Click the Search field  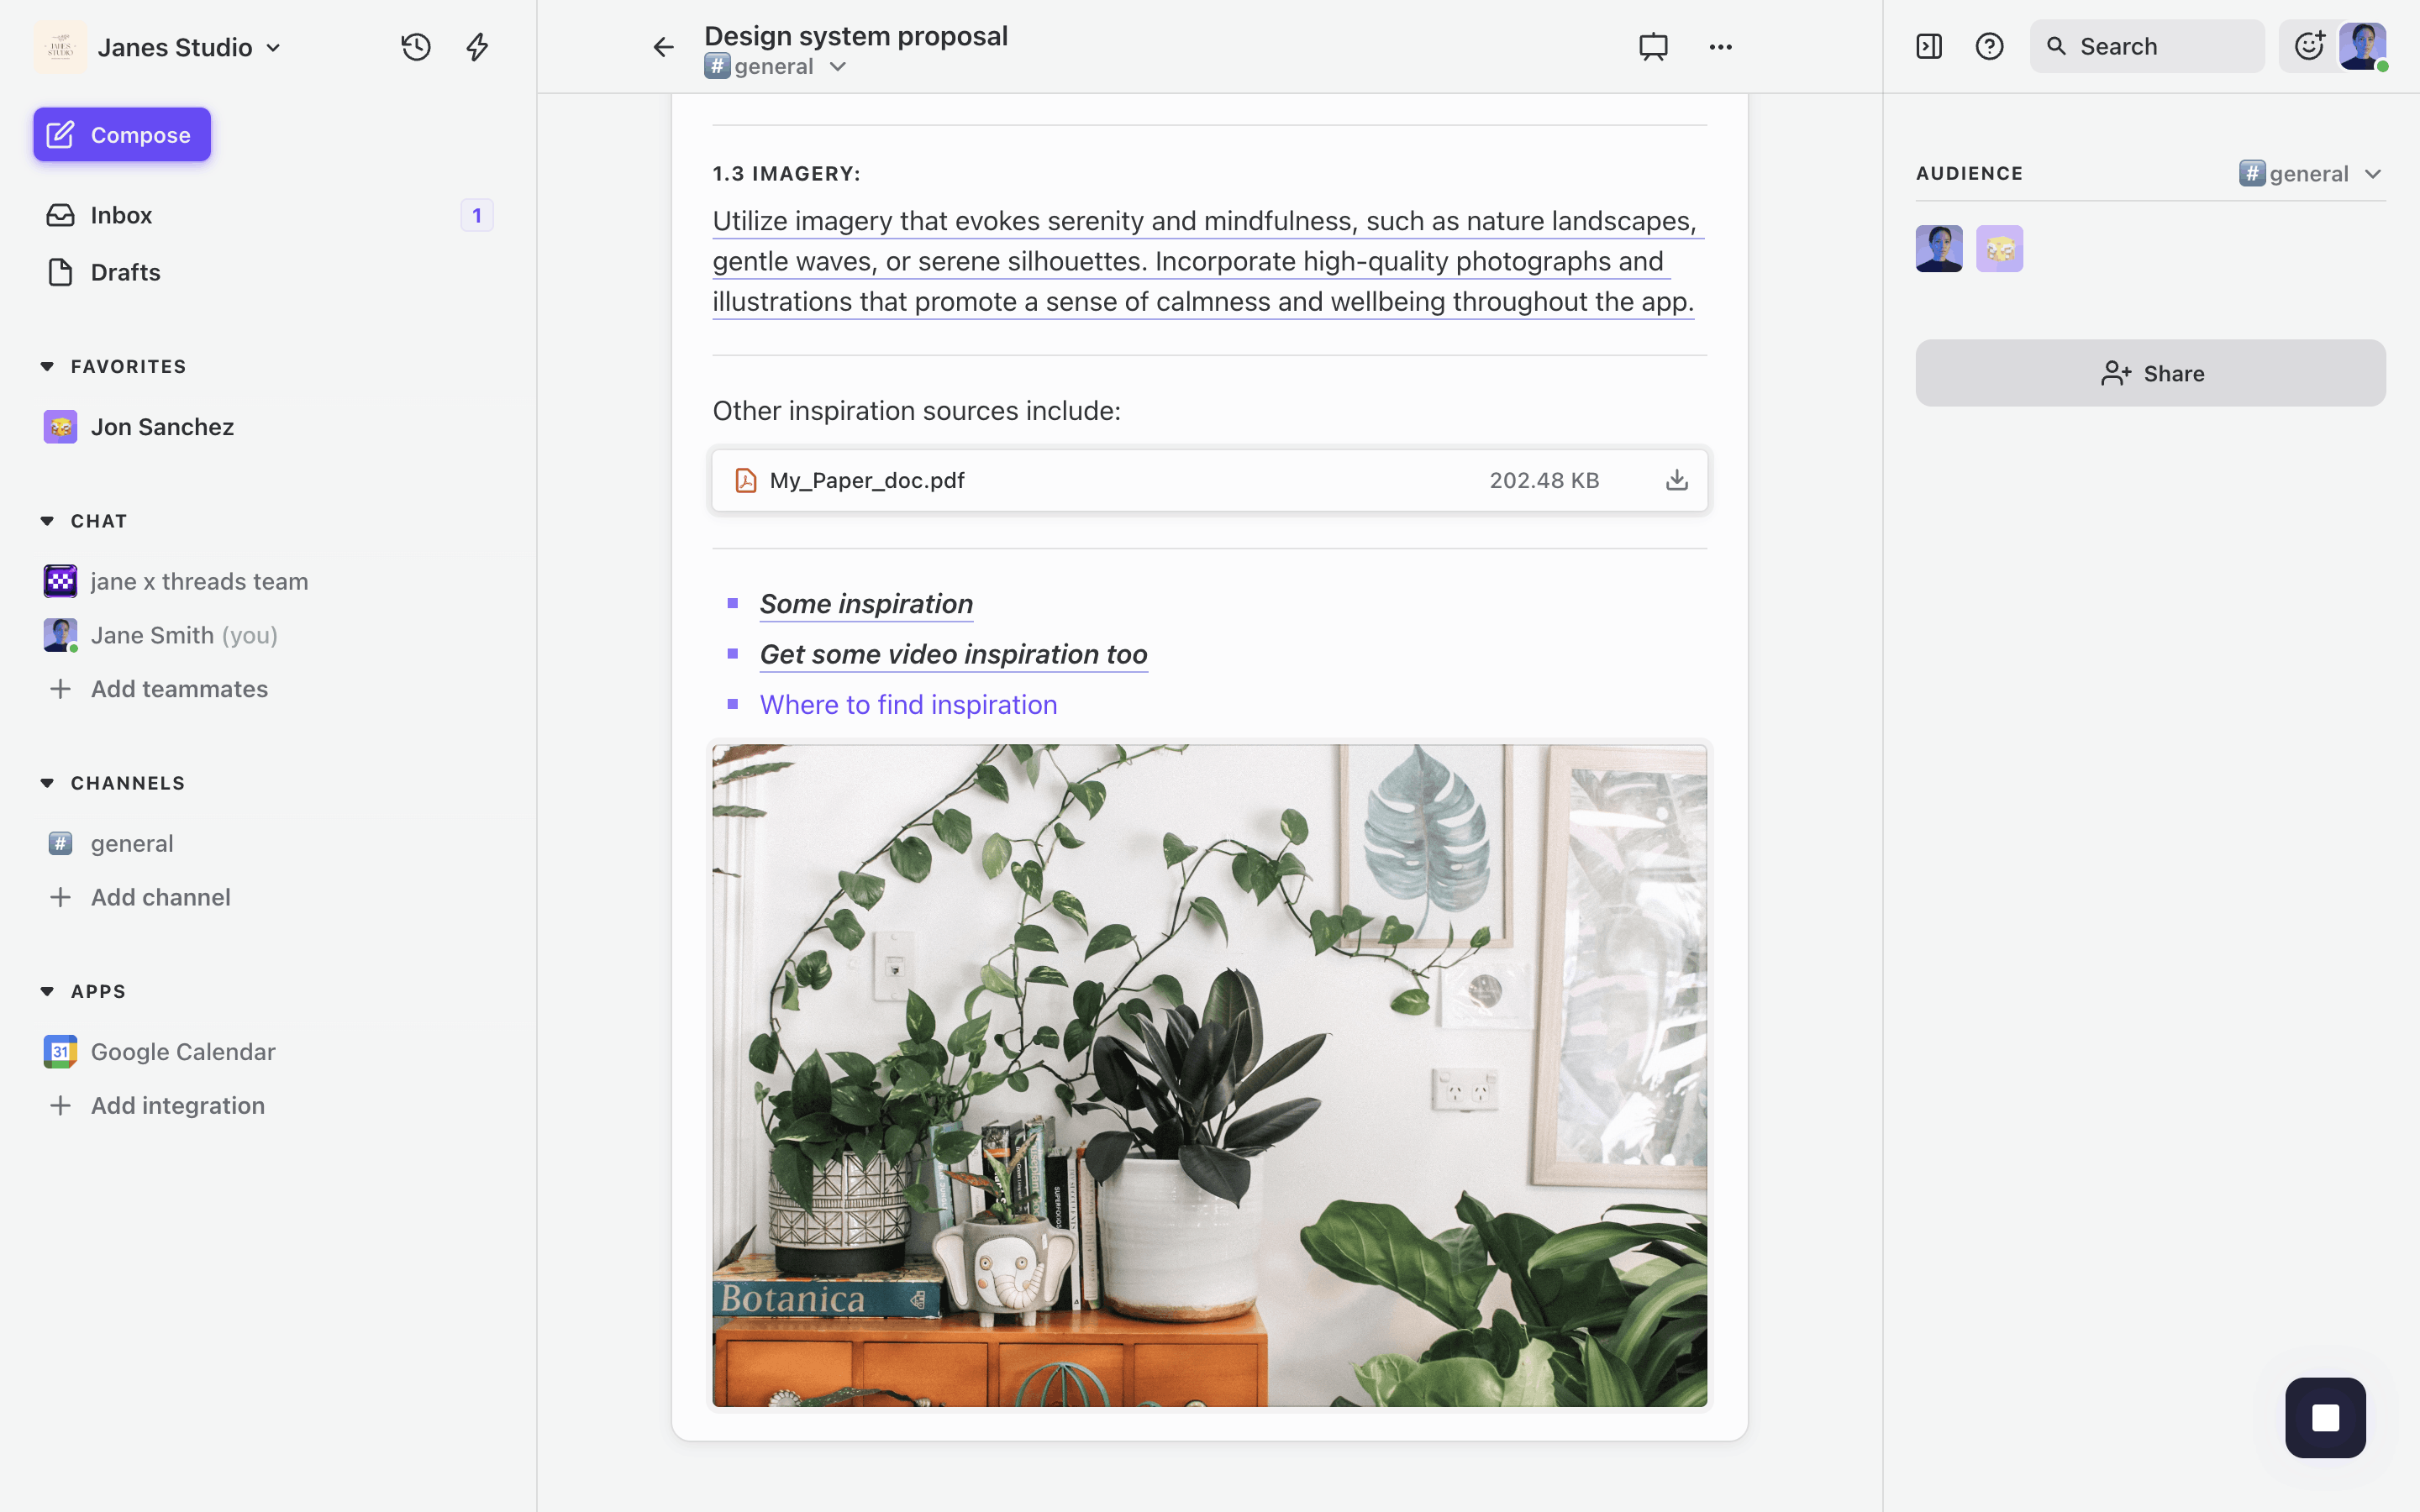click(x=2146, y=47)
